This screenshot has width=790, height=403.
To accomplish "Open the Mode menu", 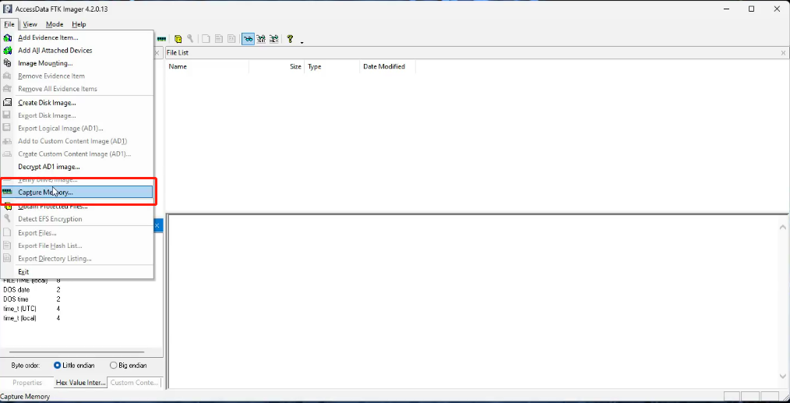I will 55,24.
